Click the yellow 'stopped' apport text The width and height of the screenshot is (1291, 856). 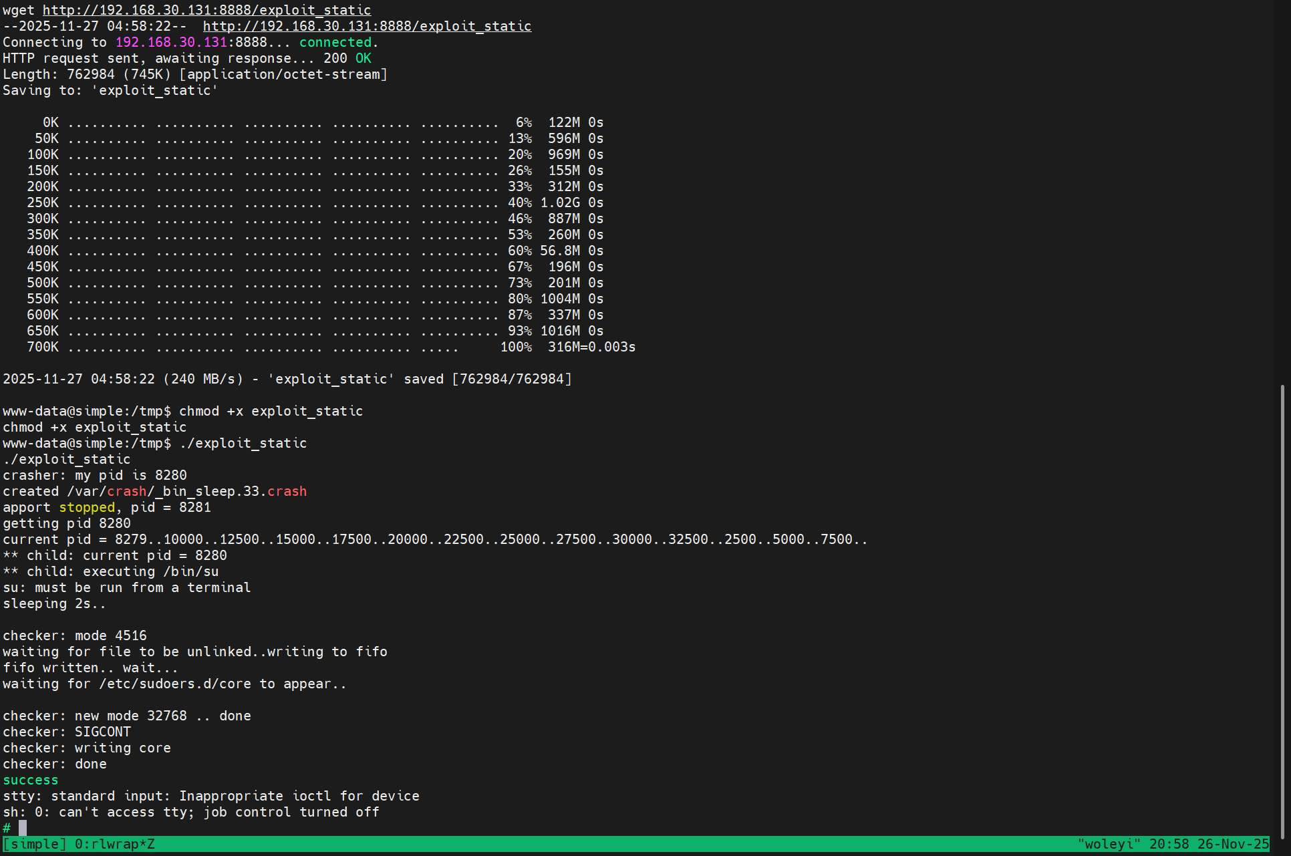pos(87,507)
